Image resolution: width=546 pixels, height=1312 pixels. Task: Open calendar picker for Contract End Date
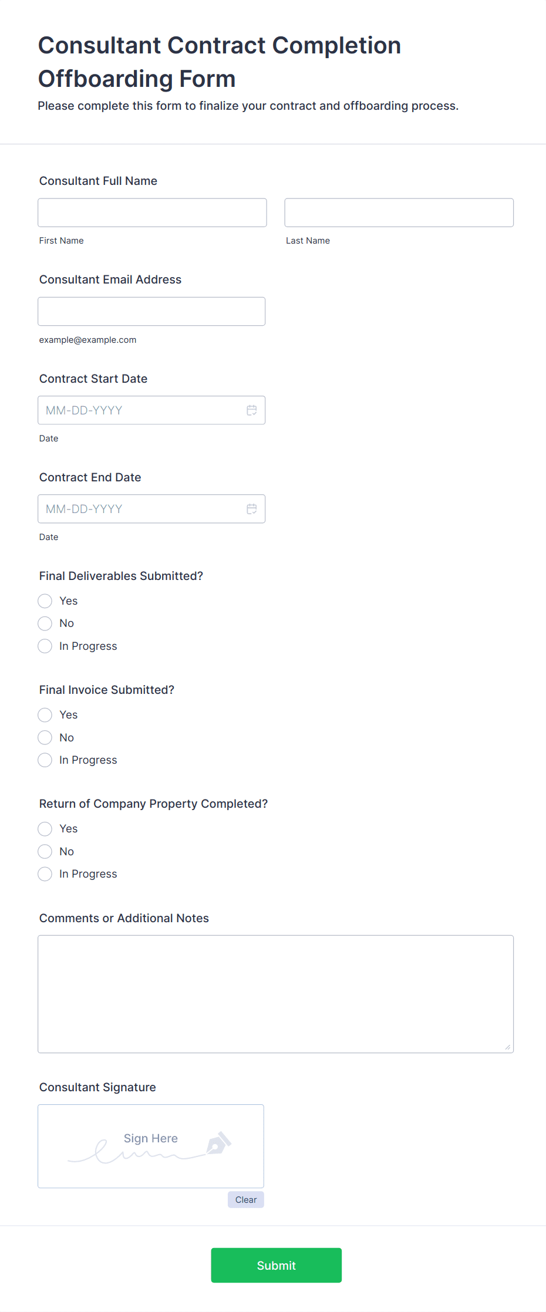[x=251, y=509]
